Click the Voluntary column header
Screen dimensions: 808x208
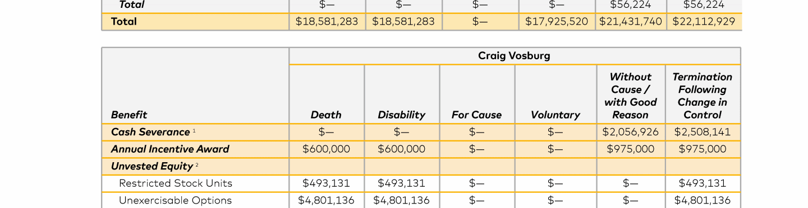(x=555, y=115)
